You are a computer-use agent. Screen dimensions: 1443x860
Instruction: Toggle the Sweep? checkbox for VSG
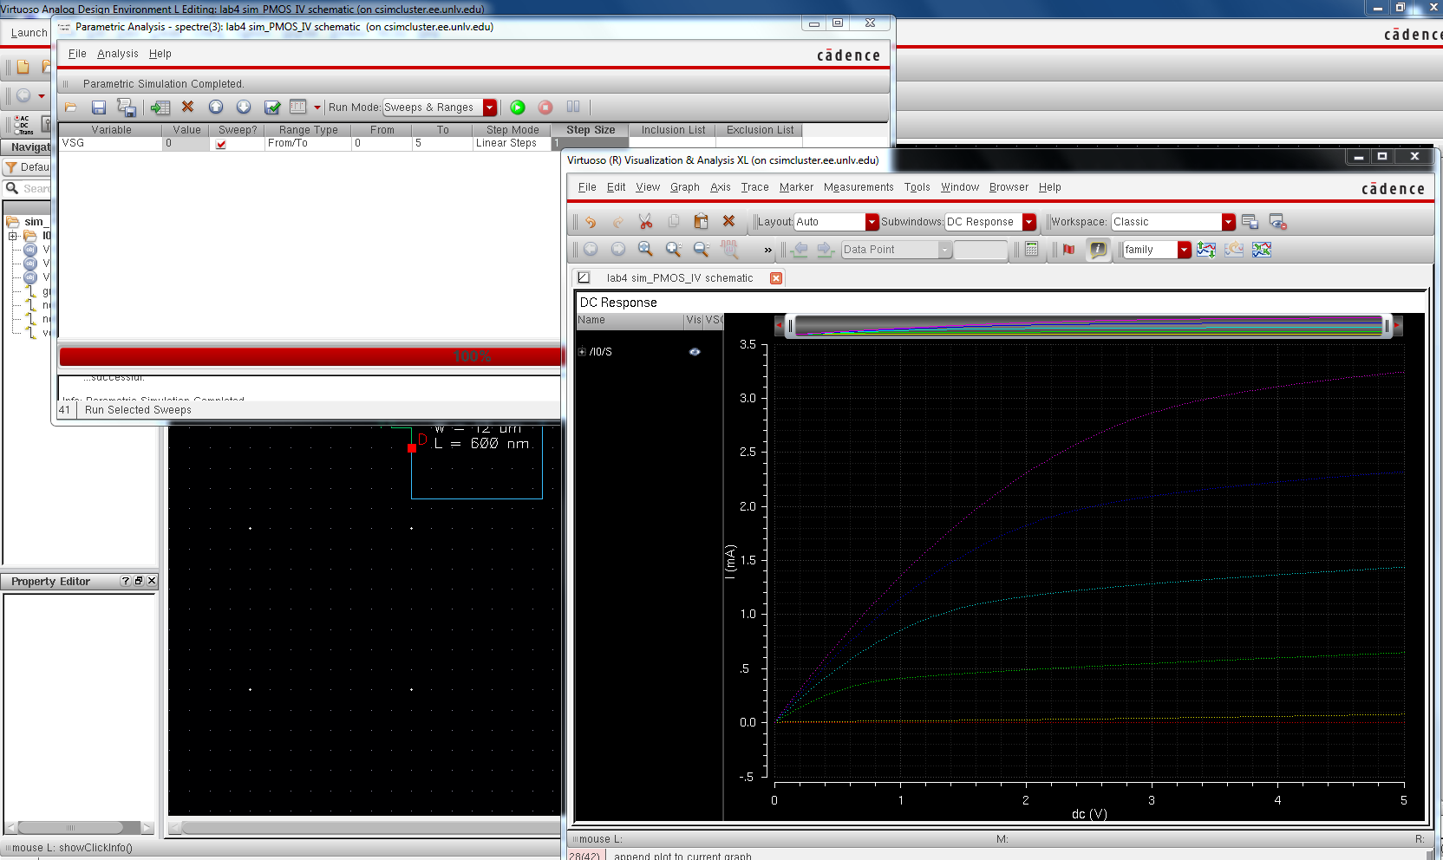click(221, 144)
